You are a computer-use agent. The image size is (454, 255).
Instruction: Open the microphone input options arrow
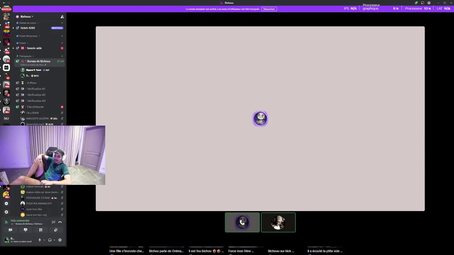[x=44, y=240]
